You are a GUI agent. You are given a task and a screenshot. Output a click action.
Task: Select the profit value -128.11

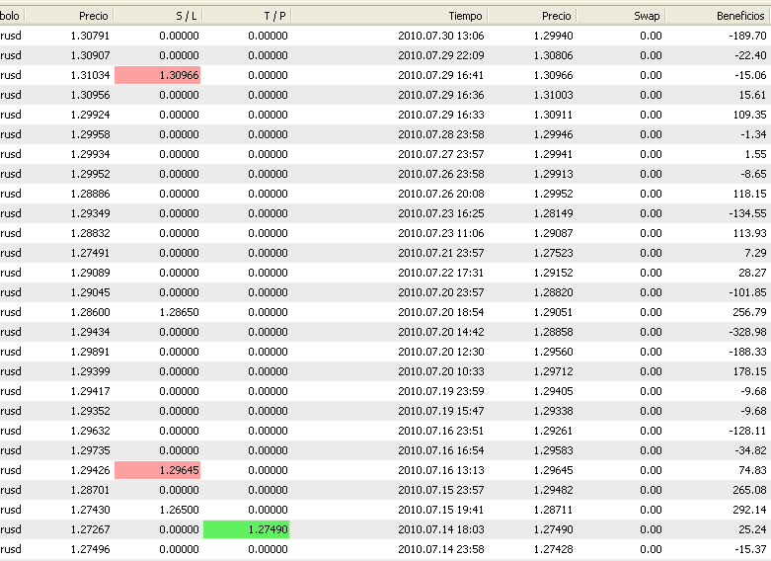[747, 431]
